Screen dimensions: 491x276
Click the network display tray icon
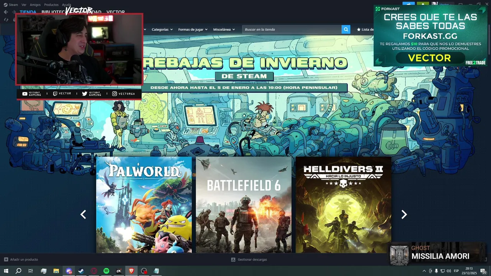click(x=442, y=271)
